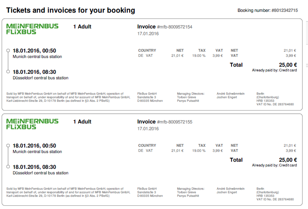The image size is (308, 209).
Task: Click Already paid by: Credit card in first invoice
Action: (x=275, y=70)
